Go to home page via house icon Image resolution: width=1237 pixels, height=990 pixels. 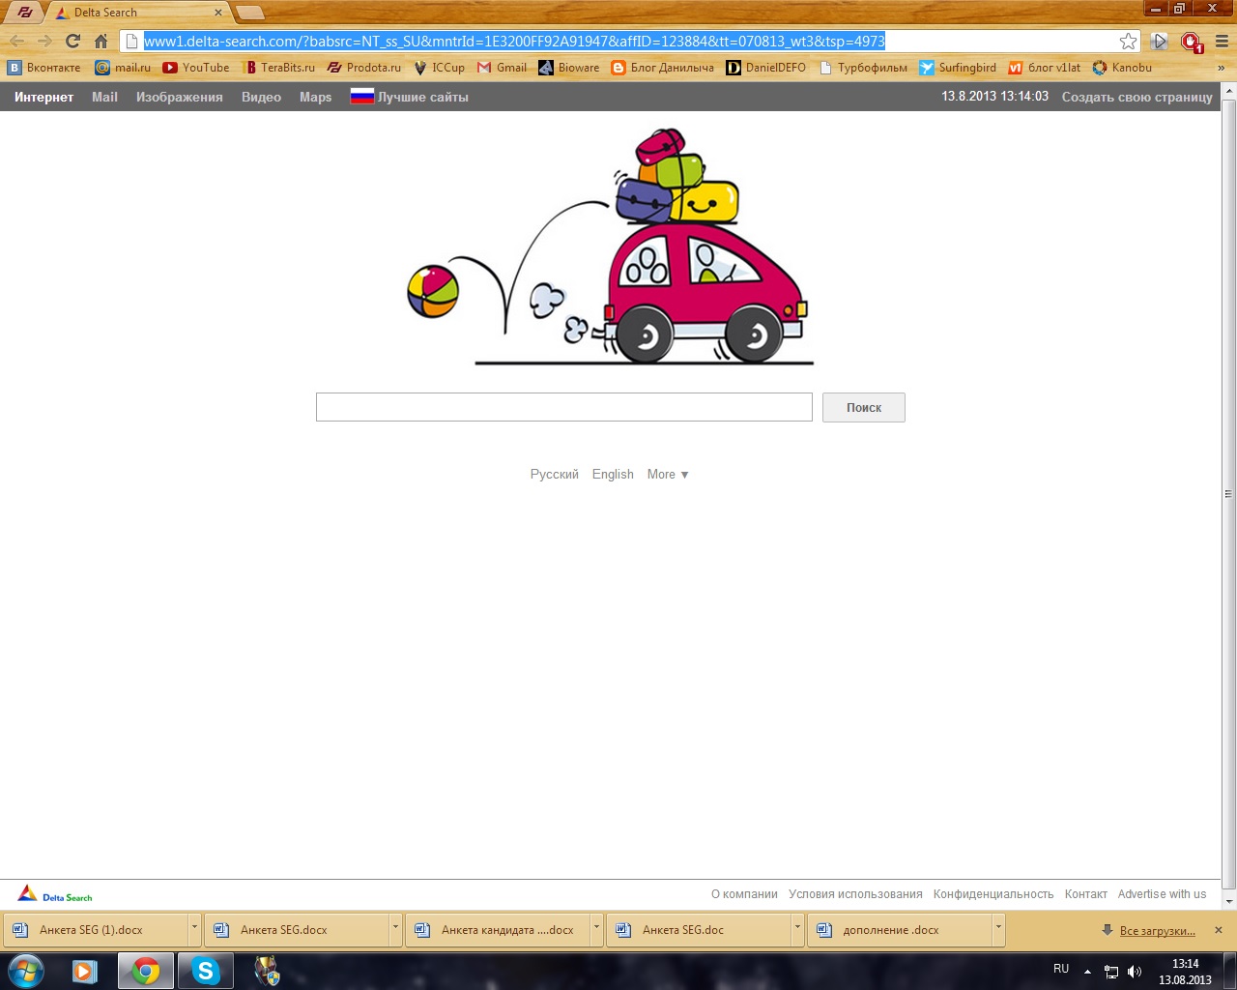point(101,41)
